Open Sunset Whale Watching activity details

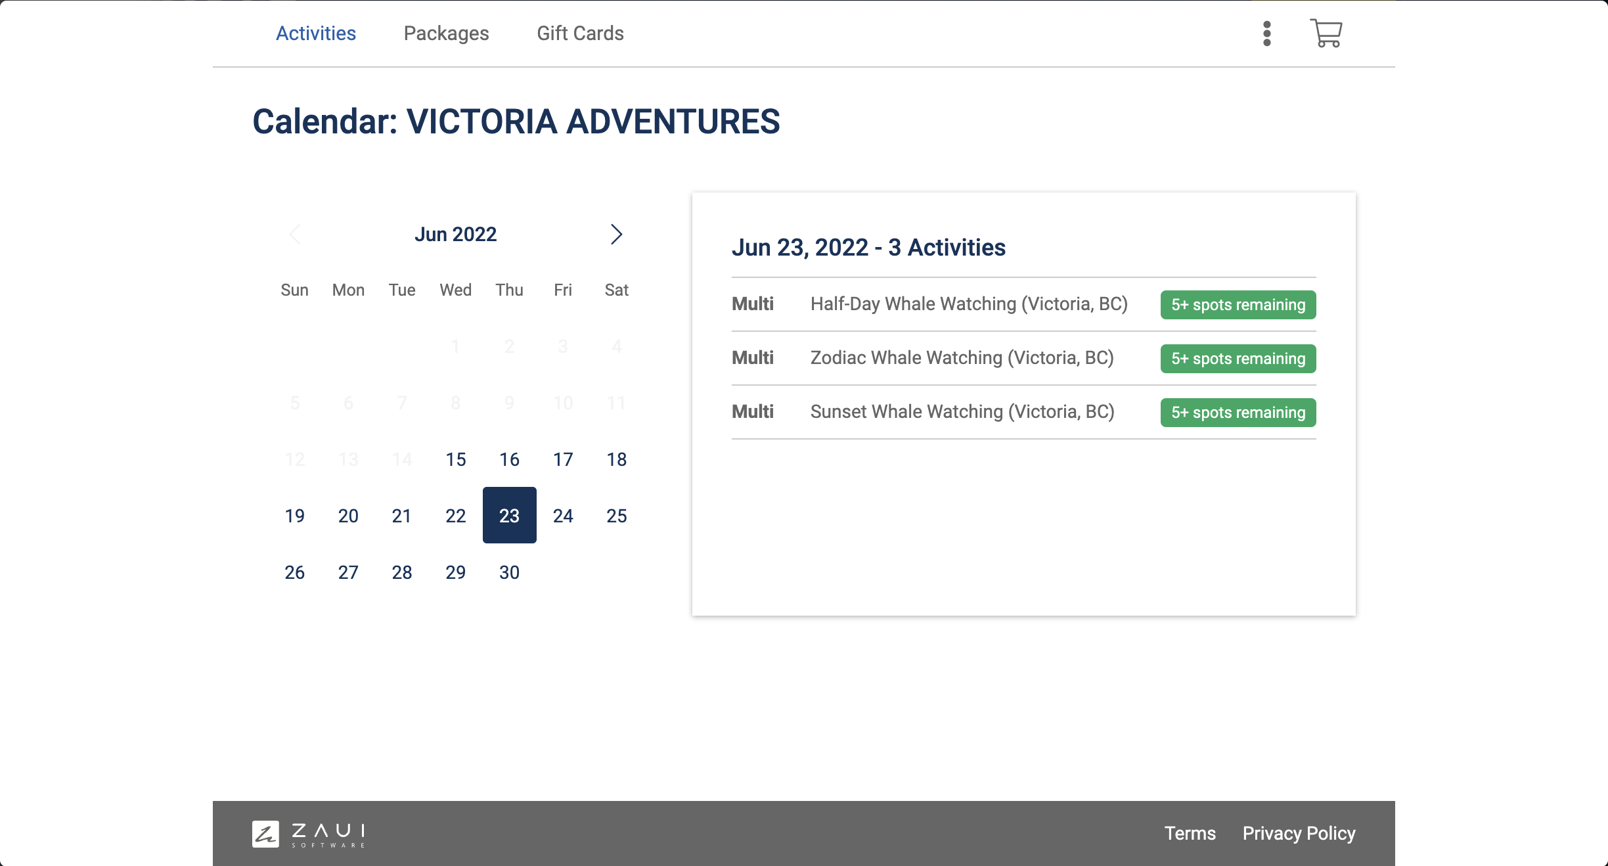pyautogui.click(x=962, y=411)
